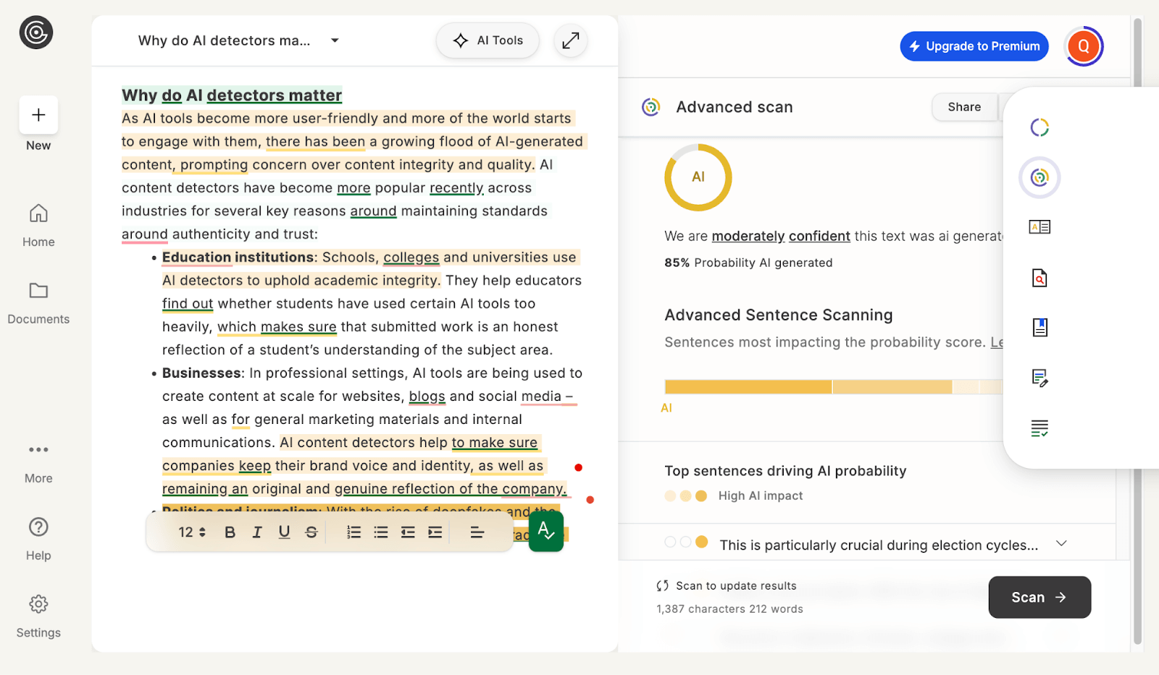Click the AI probability color bar
The image size is (1159, 675).
(833, 387)
